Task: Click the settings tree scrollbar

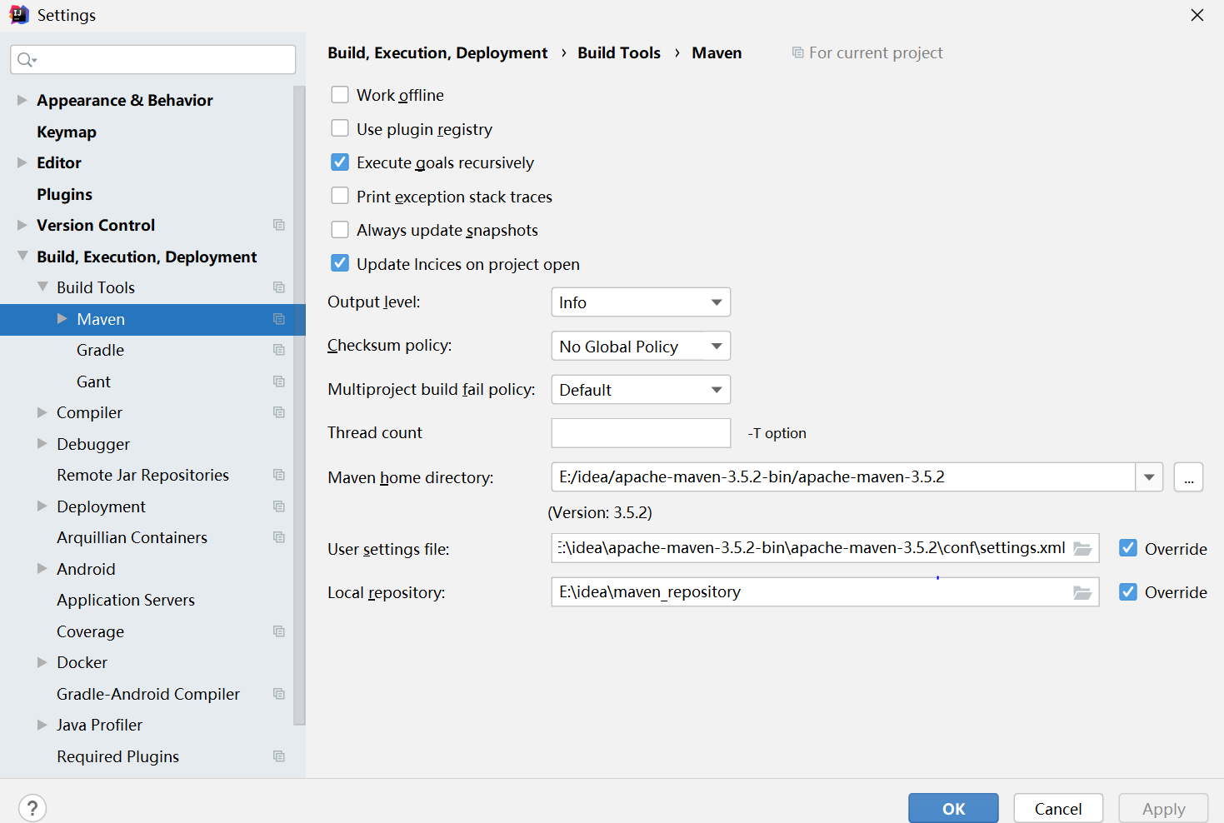Action: click(x=299, y=405)
